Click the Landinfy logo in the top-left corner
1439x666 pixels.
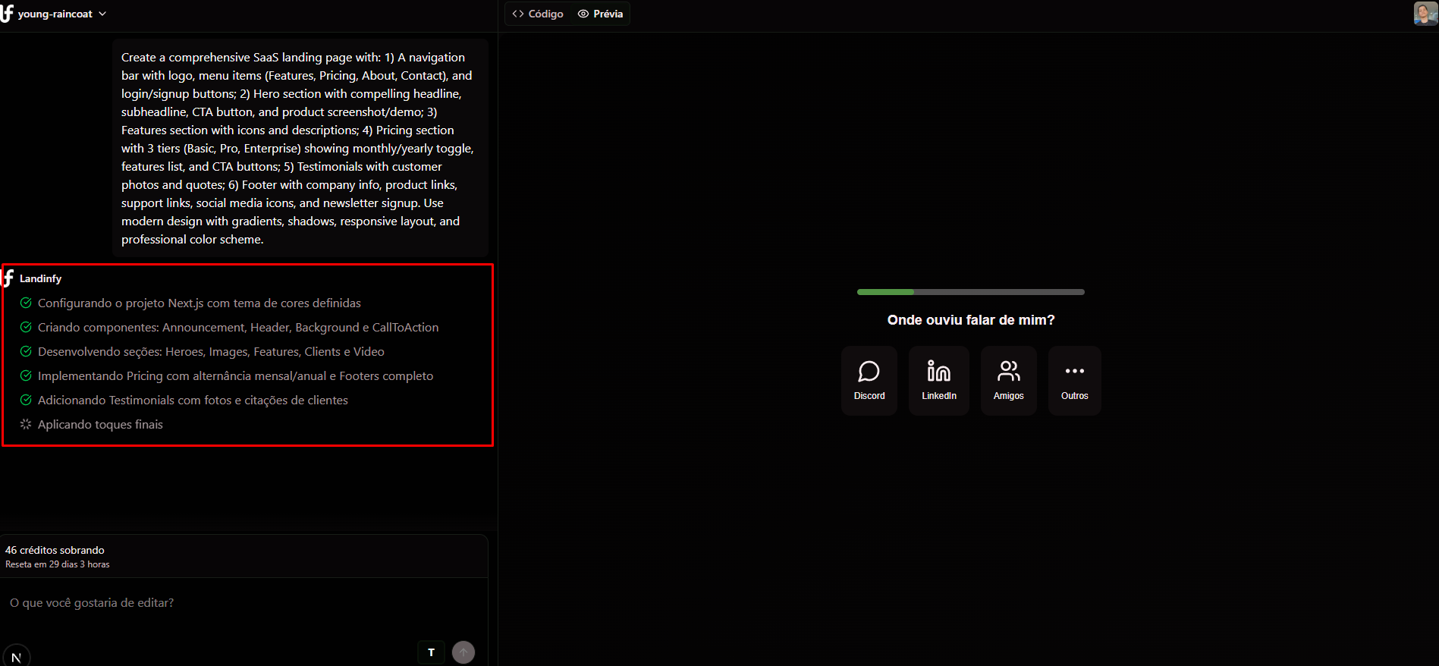pyautogui.click(x=8, y=13)
